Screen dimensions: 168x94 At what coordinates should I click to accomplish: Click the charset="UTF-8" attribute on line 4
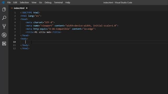pyautogui.click(x=43, y=22)
